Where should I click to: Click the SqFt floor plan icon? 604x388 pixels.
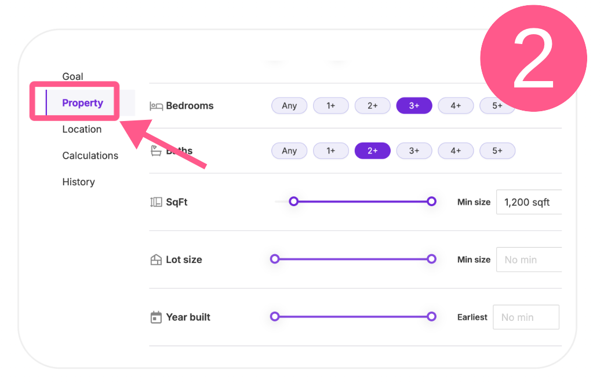point(156,202)
